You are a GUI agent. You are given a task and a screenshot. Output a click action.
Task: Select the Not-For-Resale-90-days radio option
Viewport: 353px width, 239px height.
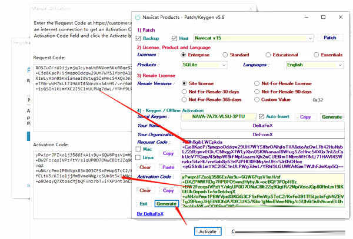click(257, 92)
